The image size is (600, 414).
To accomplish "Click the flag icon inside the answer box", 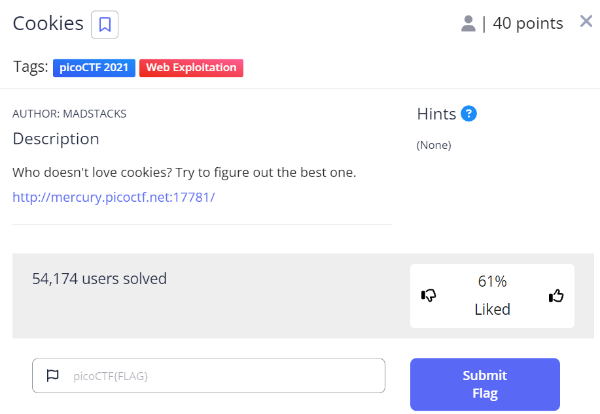I will [53, 375].
